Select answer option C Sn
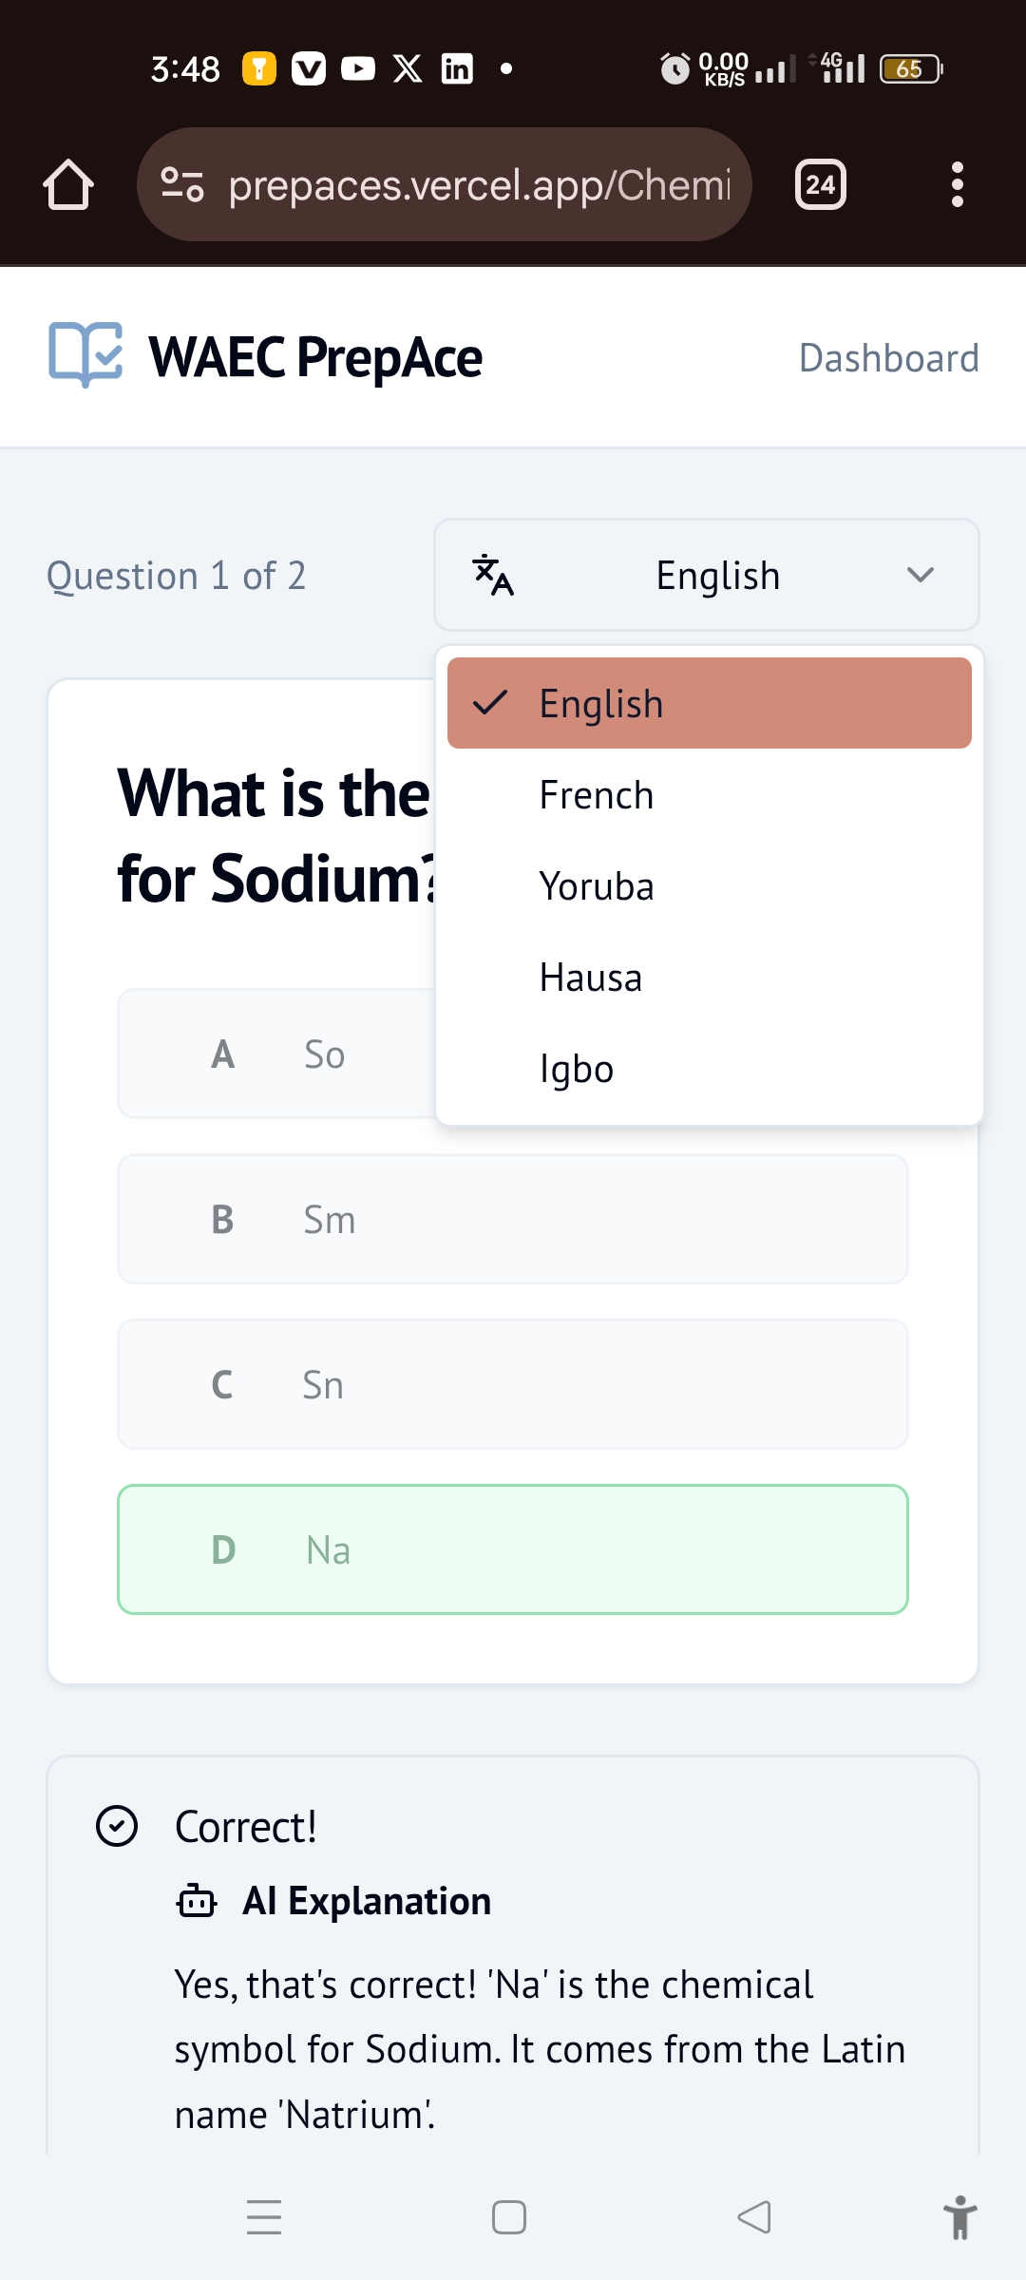Viewport: 1026px width, 2280px height. 513,1384
